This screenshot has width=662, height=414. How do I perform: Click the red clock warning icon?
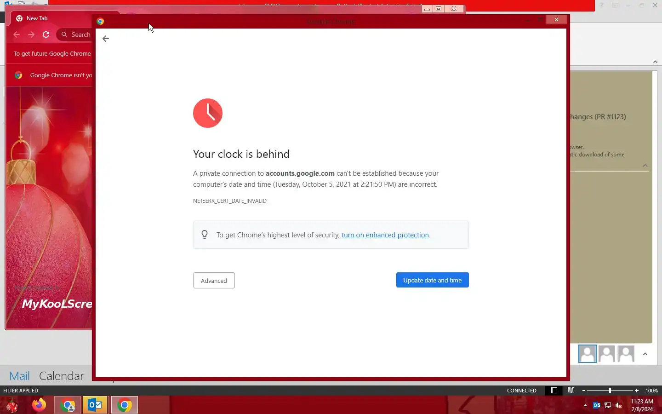pyautogui.click(x=208, y=113)
